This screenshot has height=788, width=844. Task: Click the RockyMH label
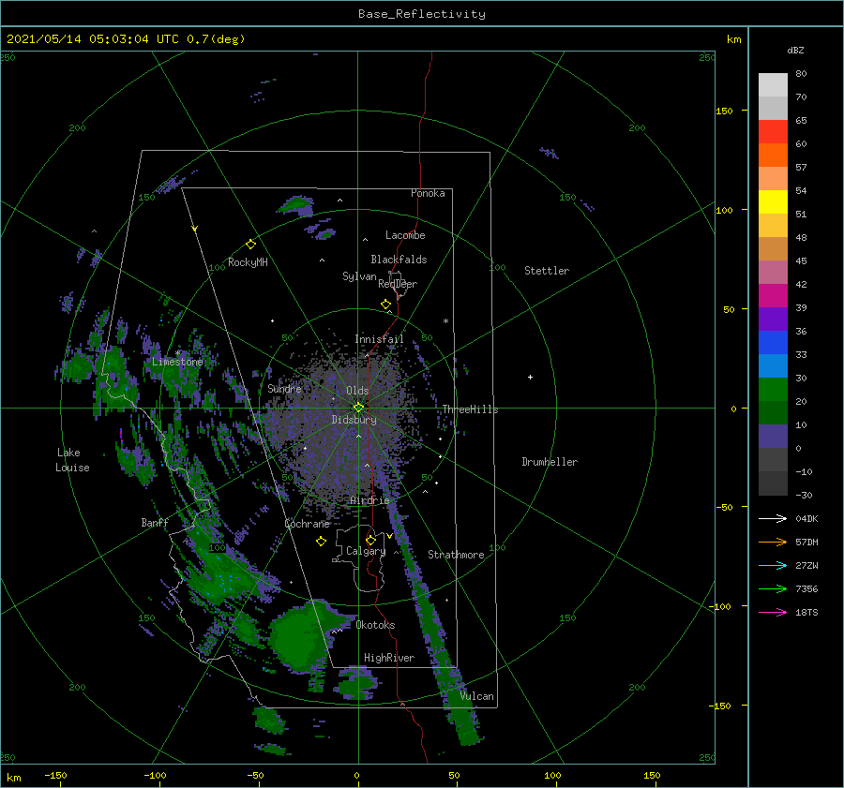click(x=248, y=262)
